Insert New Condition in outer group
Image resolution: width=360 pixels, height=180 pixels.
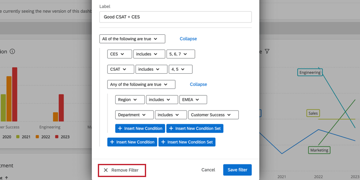point(132,142)
